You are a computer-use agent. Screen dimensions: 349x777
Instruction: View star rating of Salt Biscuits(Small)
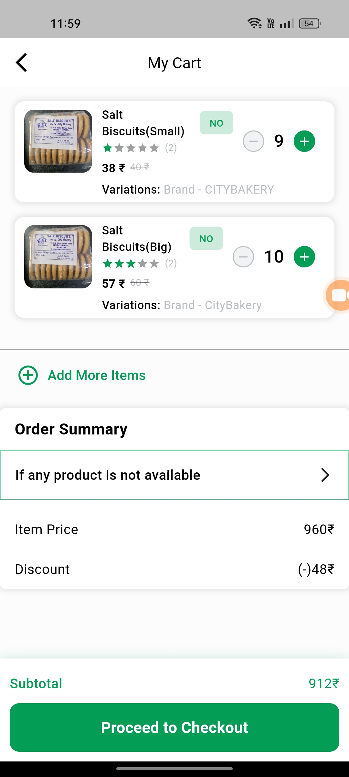click(x=131, y=148)
